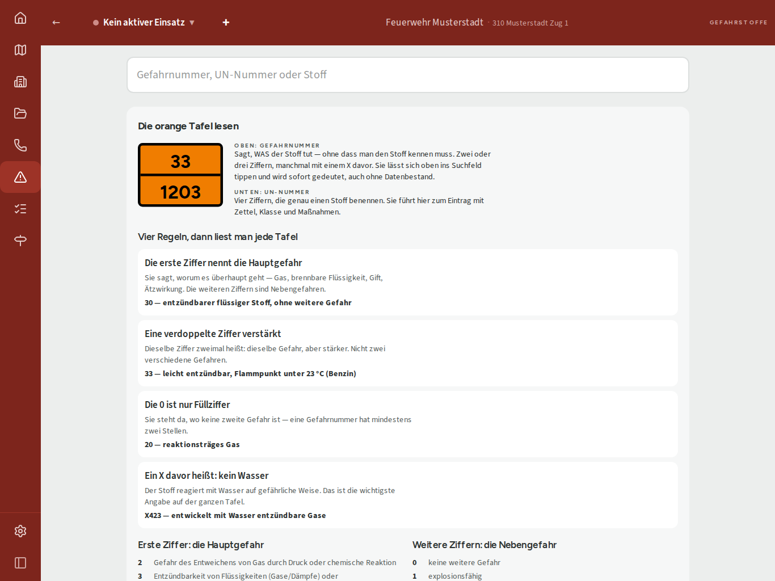Click '310 Musterstadt Zug 1' unit label
Screen dimensions: 775x581
pyautogui.click(x=530, y=23)
